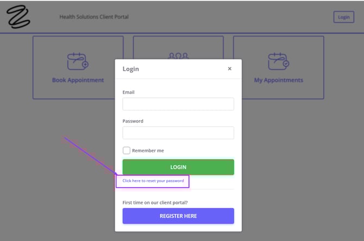Focus the Email input field
The width and height of the screenshot is (364, 241).
click(178, 104)
